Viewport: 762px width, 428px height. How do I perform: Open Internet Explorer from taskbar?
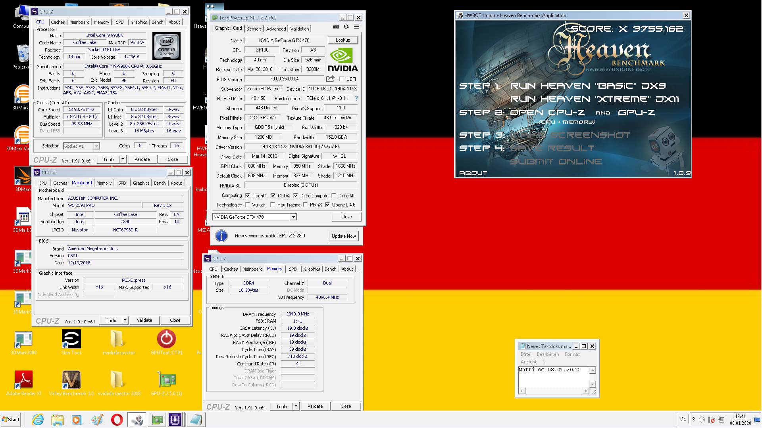[x=38, y=420]
